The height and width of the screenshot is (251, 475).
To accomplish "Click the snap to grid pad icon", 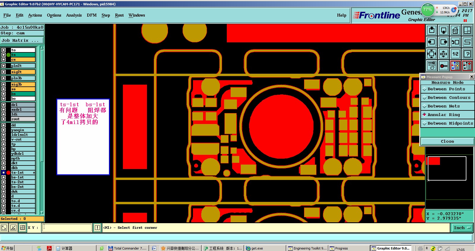I will (x=444, y=66).
